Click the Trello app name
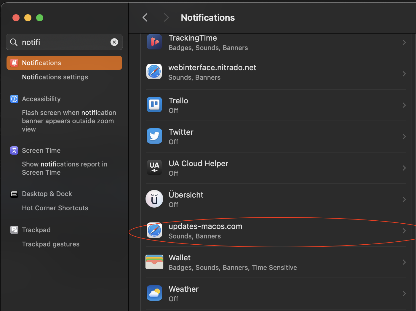 pos(178,101)
